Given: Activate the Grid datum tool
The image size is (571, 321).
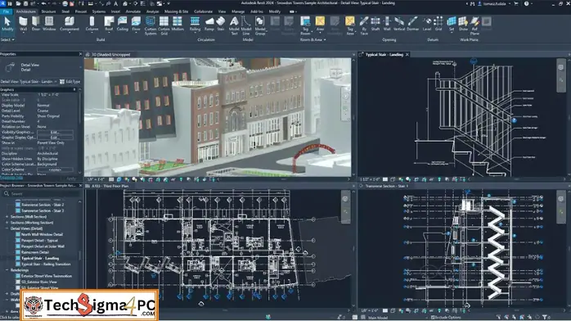Looking at the screenshot, I should tap(438, 24).
